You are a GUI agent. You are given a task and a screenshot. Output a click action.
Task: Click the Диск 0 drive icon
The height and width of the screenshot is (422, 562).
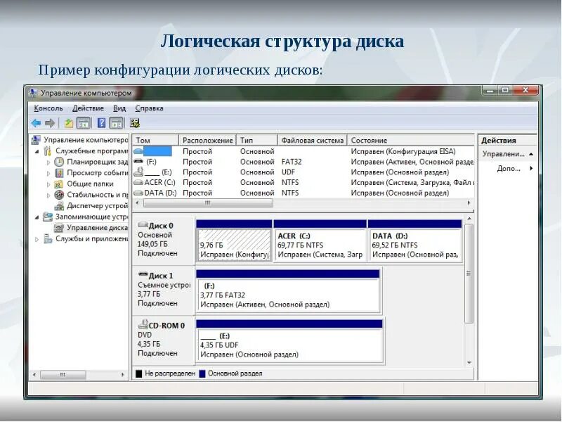point(143,225)
